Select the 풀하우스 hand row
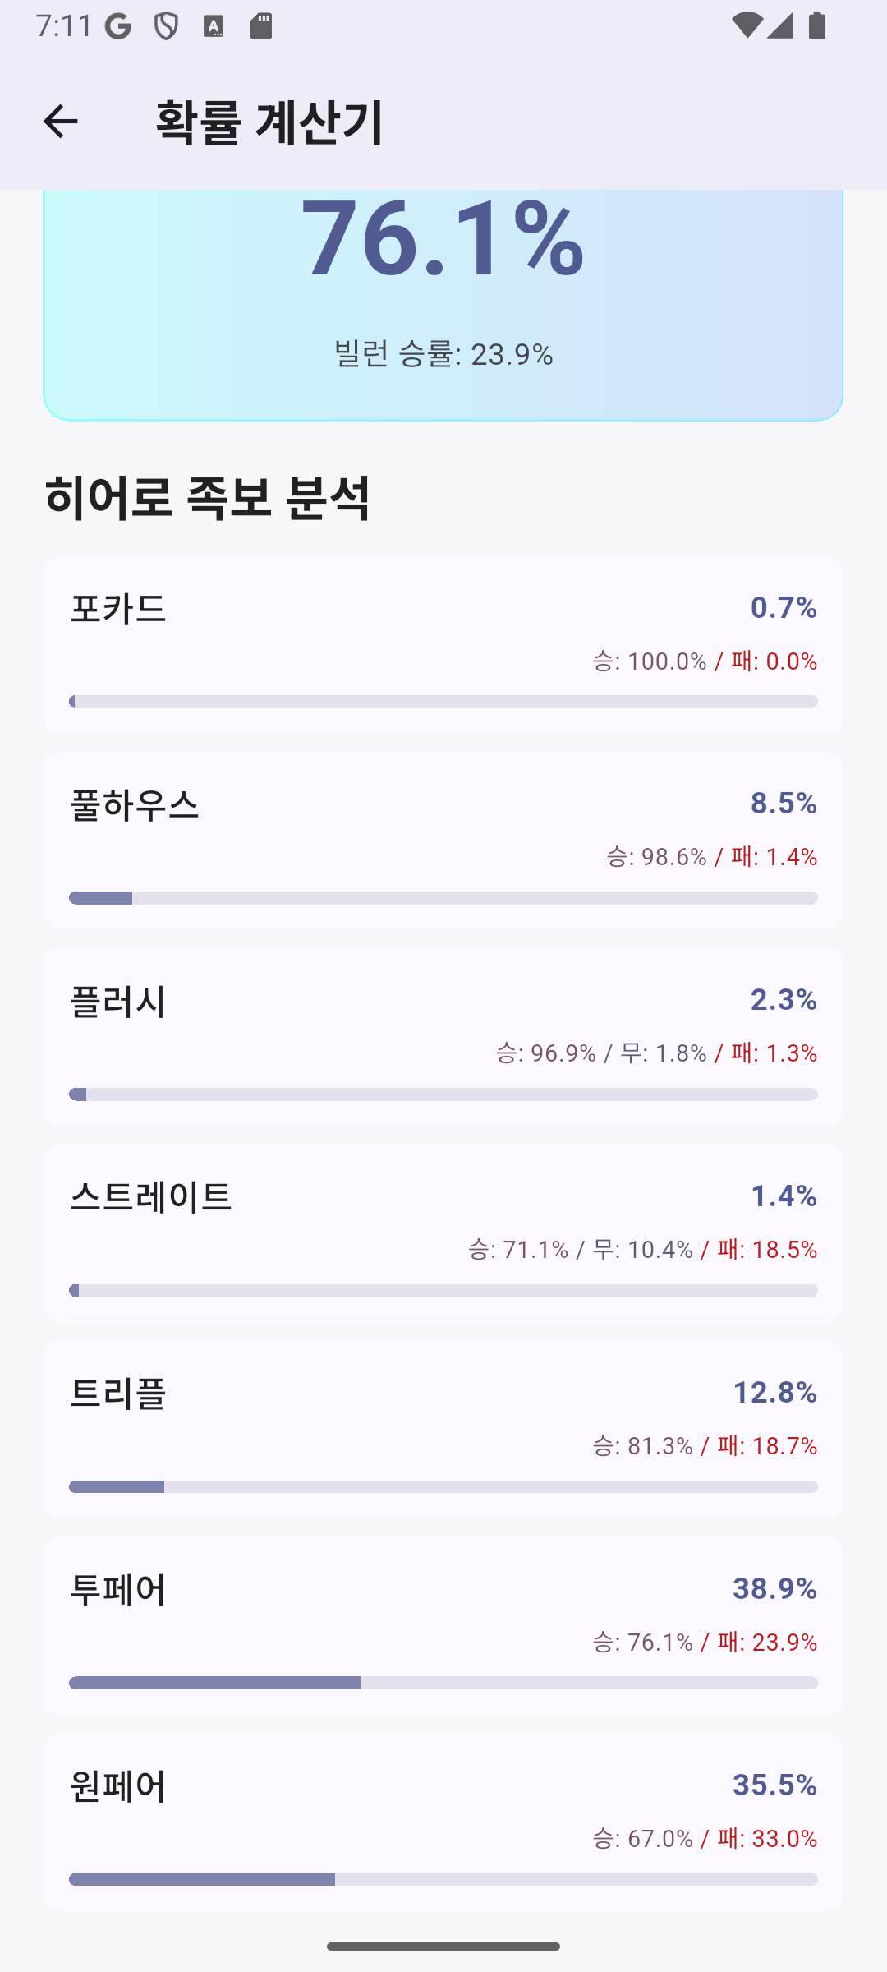Viewport: 887px width, 1972px height. pyautogui.click(x=443, y=840)
